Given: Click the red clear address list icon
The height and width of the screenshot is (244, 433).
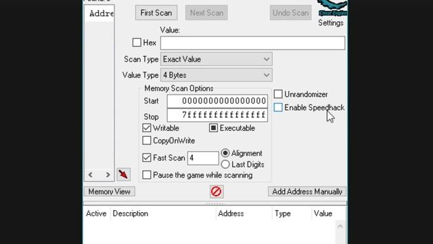Looking at the screenshot, I should coord(216,191).
